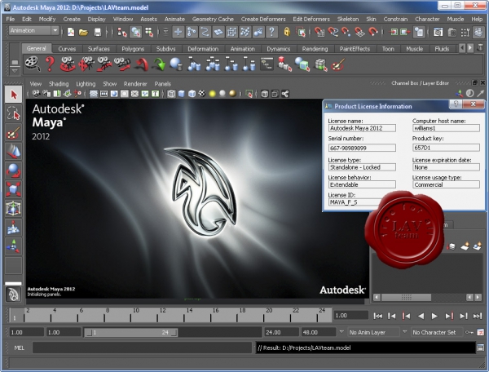Click the MEL command line input
This screenshot has height=372, width=489.
pyautogui.click(x=142, y=348)
